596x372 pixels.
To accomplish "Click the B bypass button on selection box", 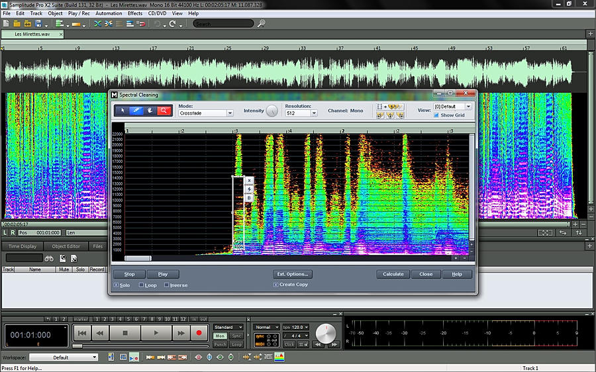I will point(250,198).
